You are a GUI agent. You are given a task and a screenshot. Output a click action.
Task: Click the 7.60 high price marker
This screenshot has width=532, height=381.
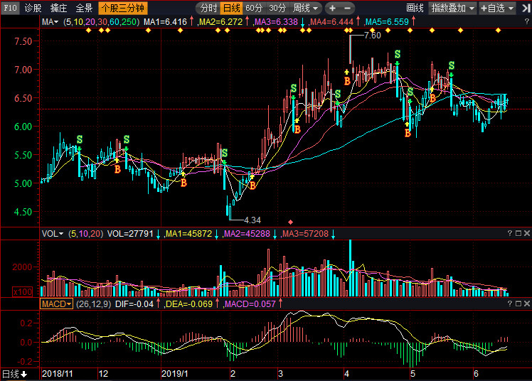click(x=372, y=36)
